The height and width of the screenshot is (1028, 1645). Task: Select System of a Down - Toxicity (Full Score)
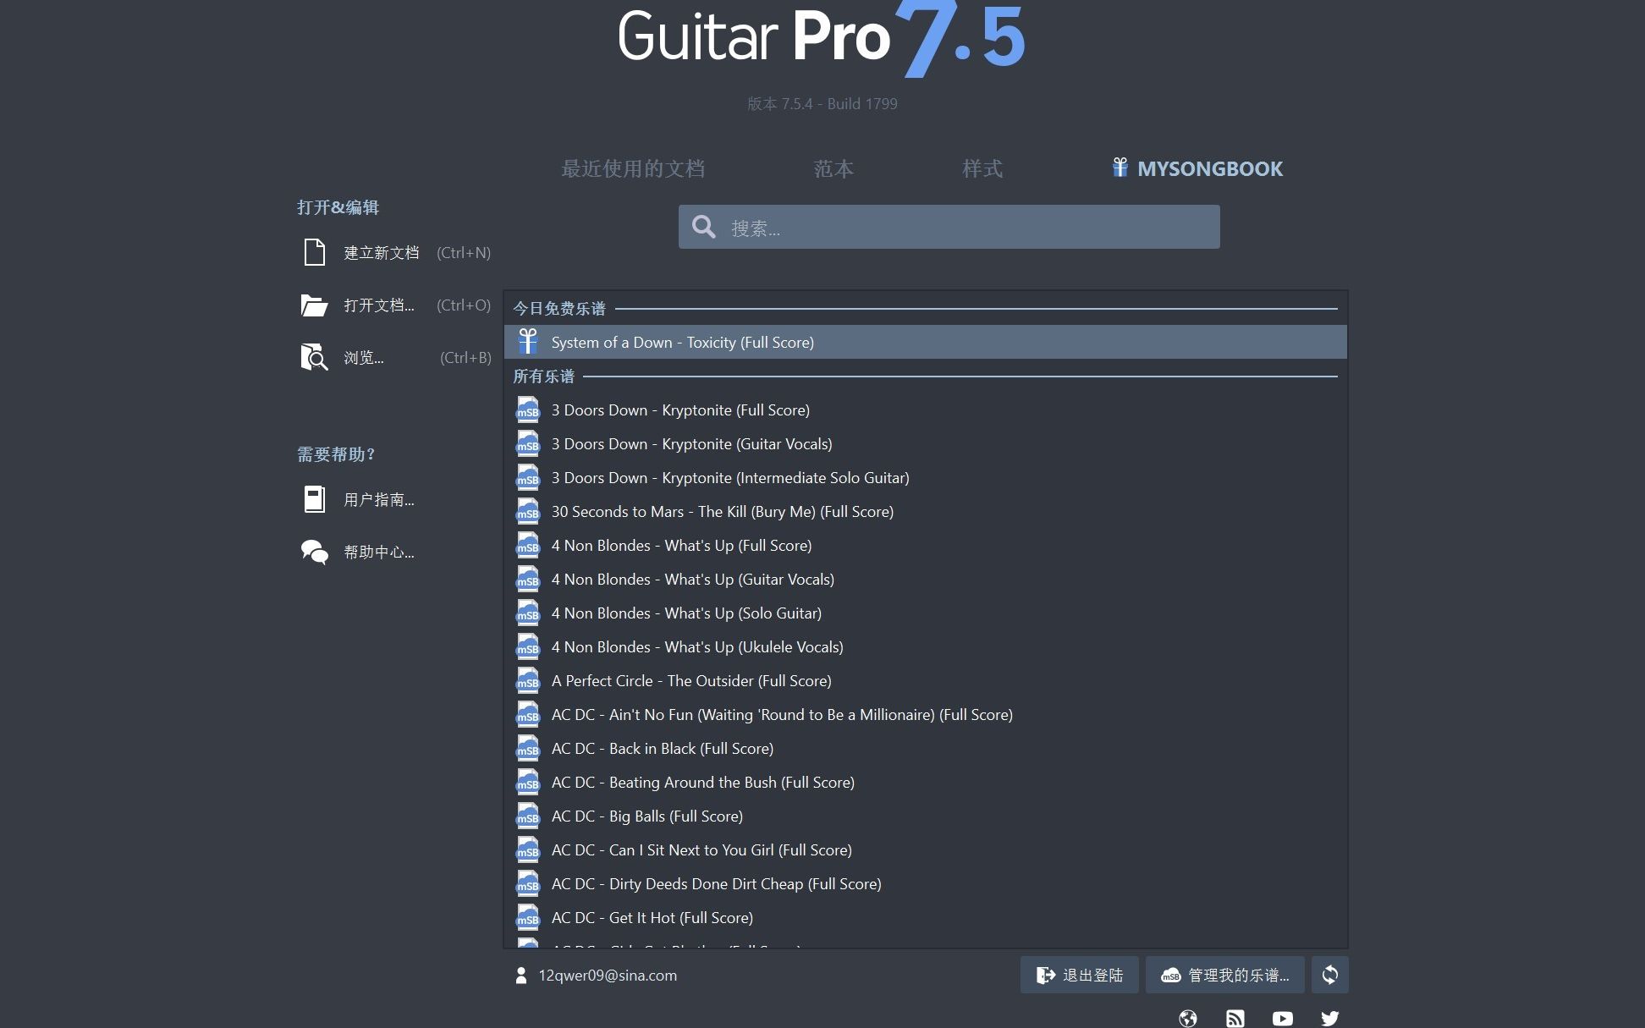pos(926,342)
